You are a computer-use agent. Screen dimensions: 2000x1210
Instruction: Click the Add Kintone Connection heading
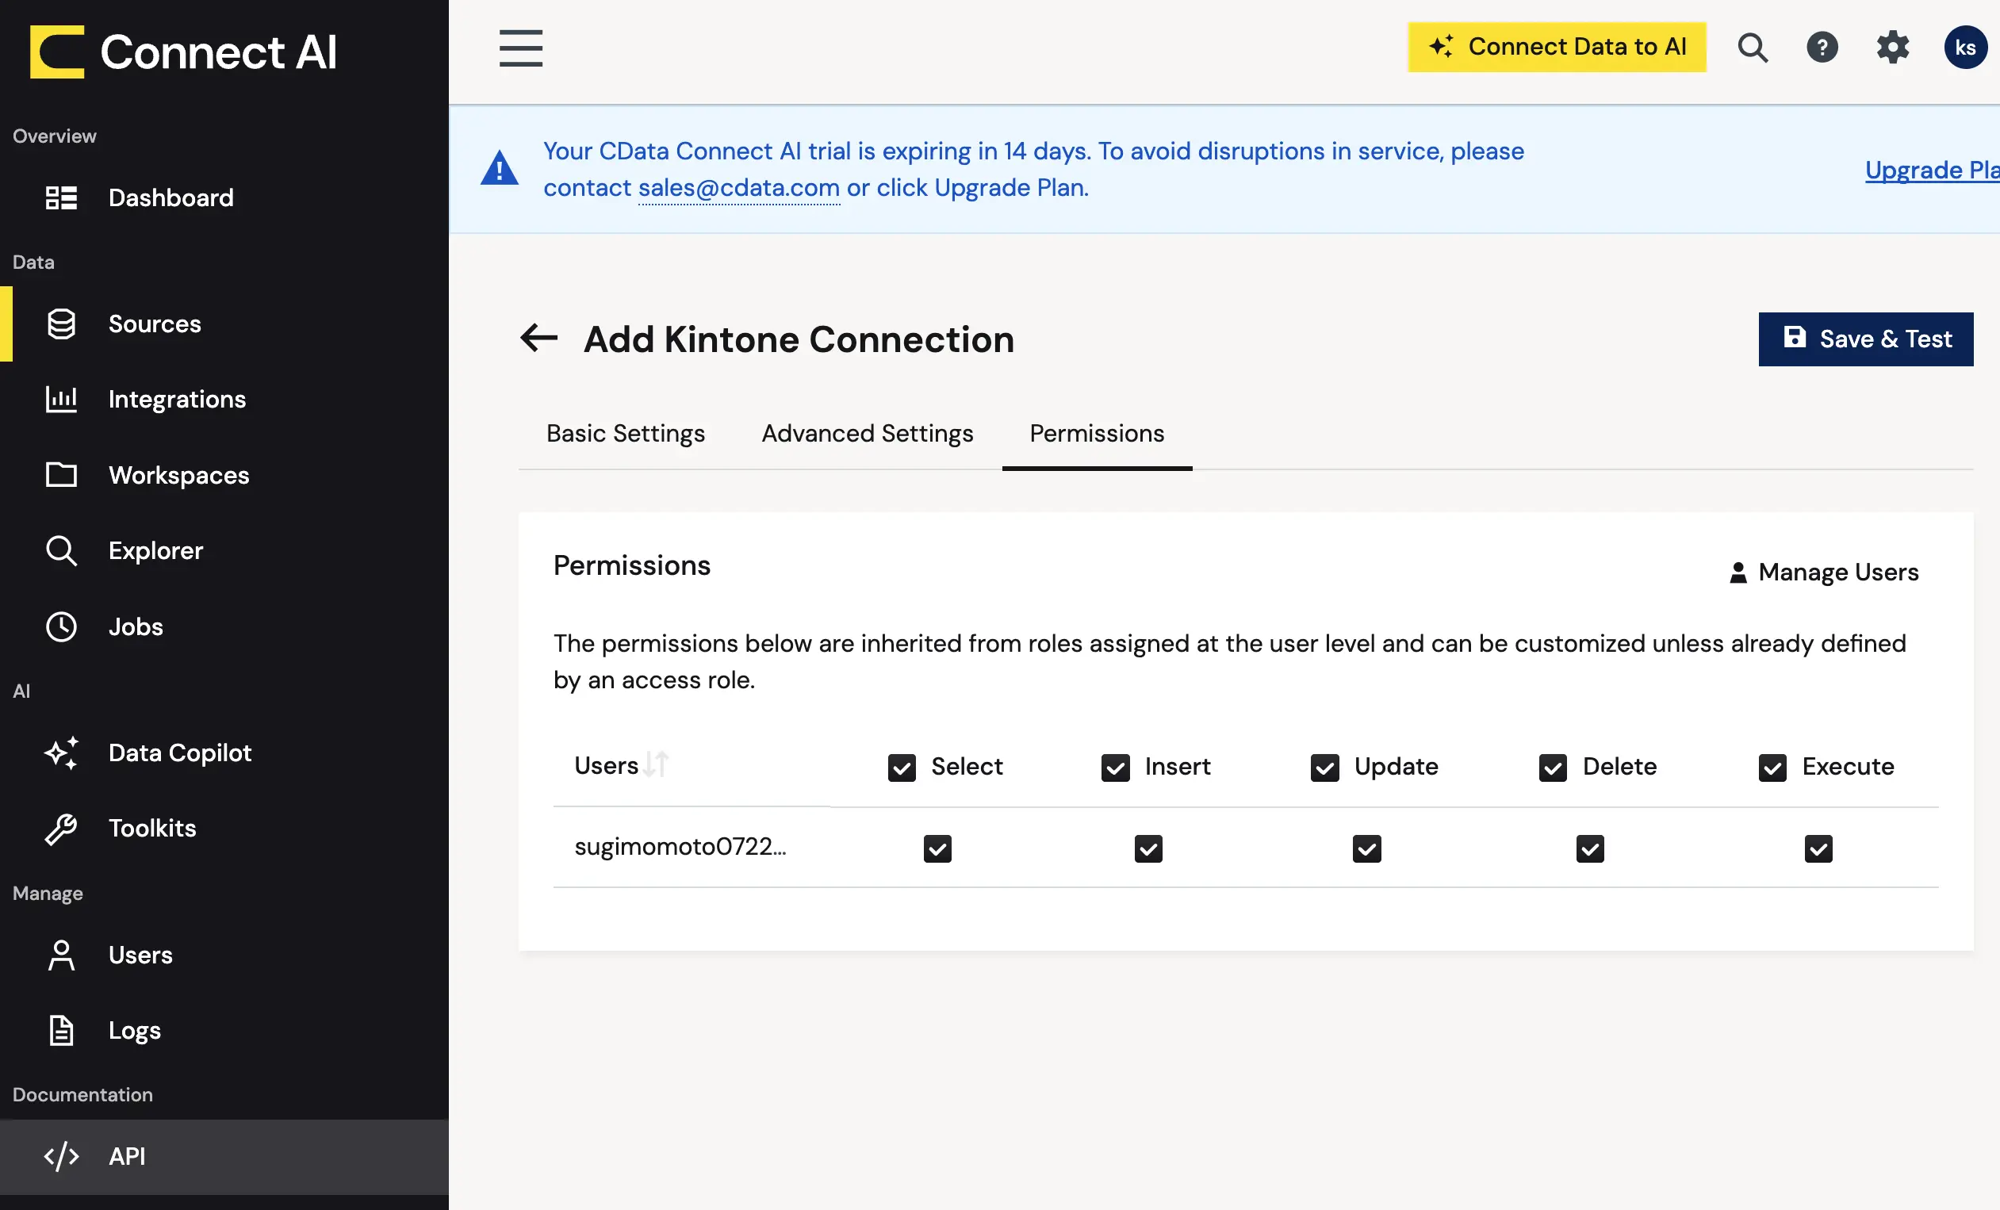(x=799, y=339)
